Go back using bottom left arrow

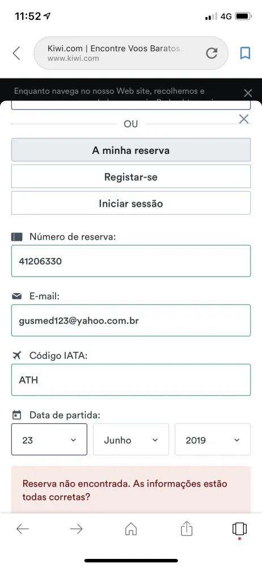pos(23,529)
